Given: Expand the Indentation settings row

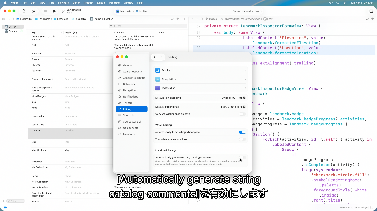Looking at the screenshot, I should coord(201,88).
